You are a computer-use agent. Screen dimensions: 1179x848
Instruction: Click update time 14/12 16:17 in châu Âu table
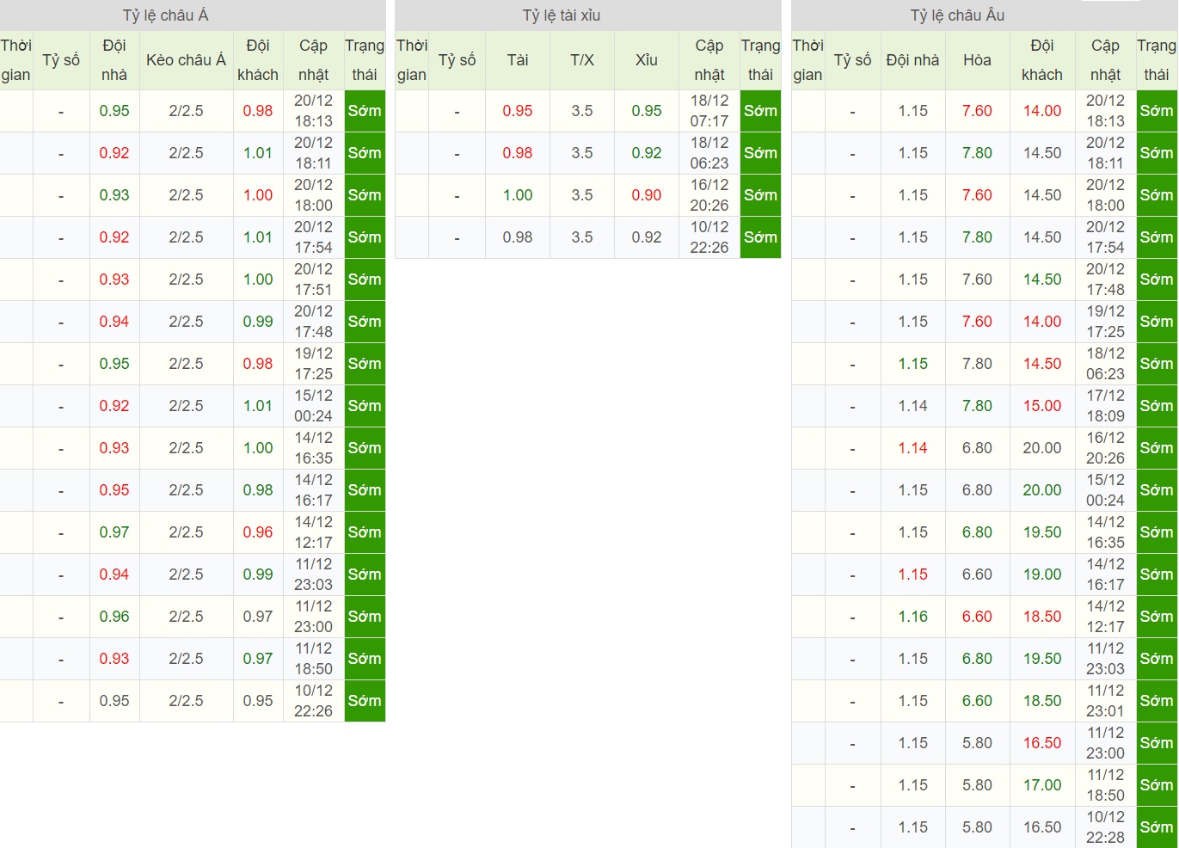[1105, 575]
